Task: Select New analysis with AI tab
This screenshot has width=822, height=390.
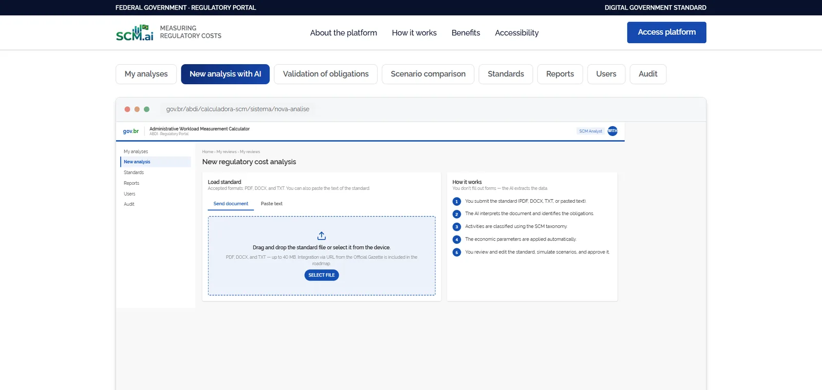Action: (225, 74)
